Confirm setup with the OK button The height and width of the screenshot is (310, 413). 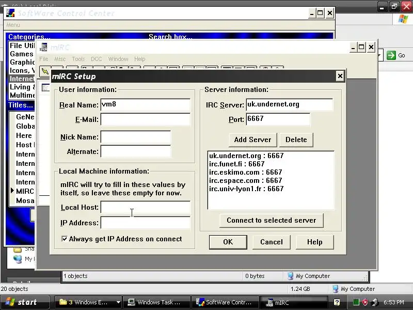tap(228, 242)
